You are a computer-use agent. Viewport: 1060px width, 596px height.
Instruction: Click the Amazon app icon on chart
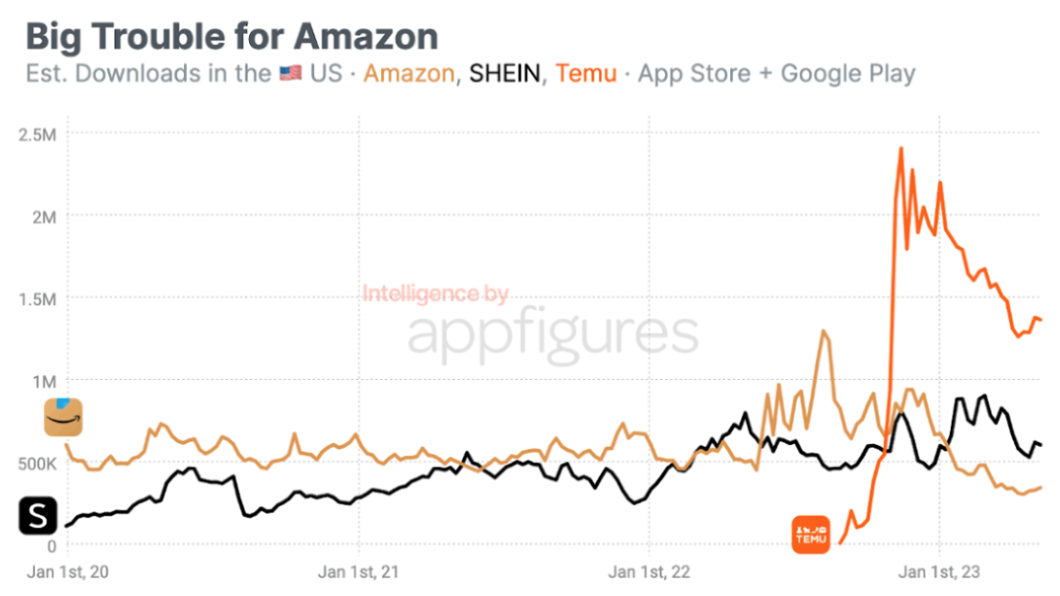pos(63,417)
